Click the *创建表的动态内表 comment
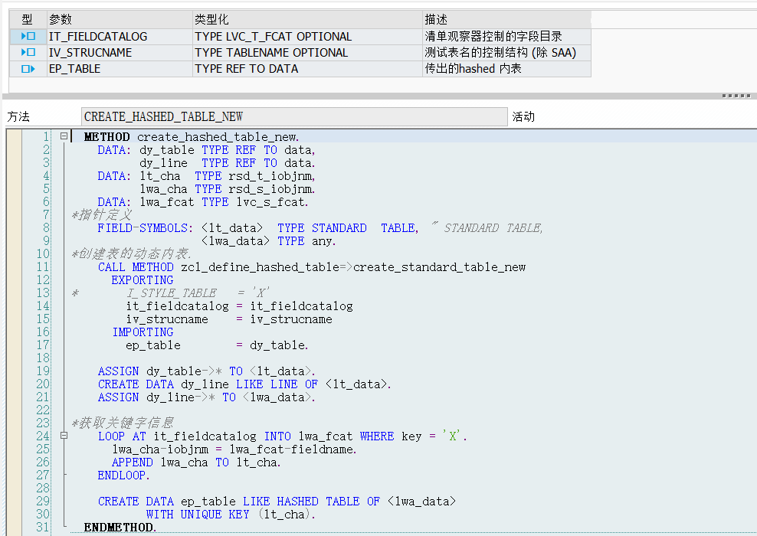The image size is (757, 536). [131, 253]
